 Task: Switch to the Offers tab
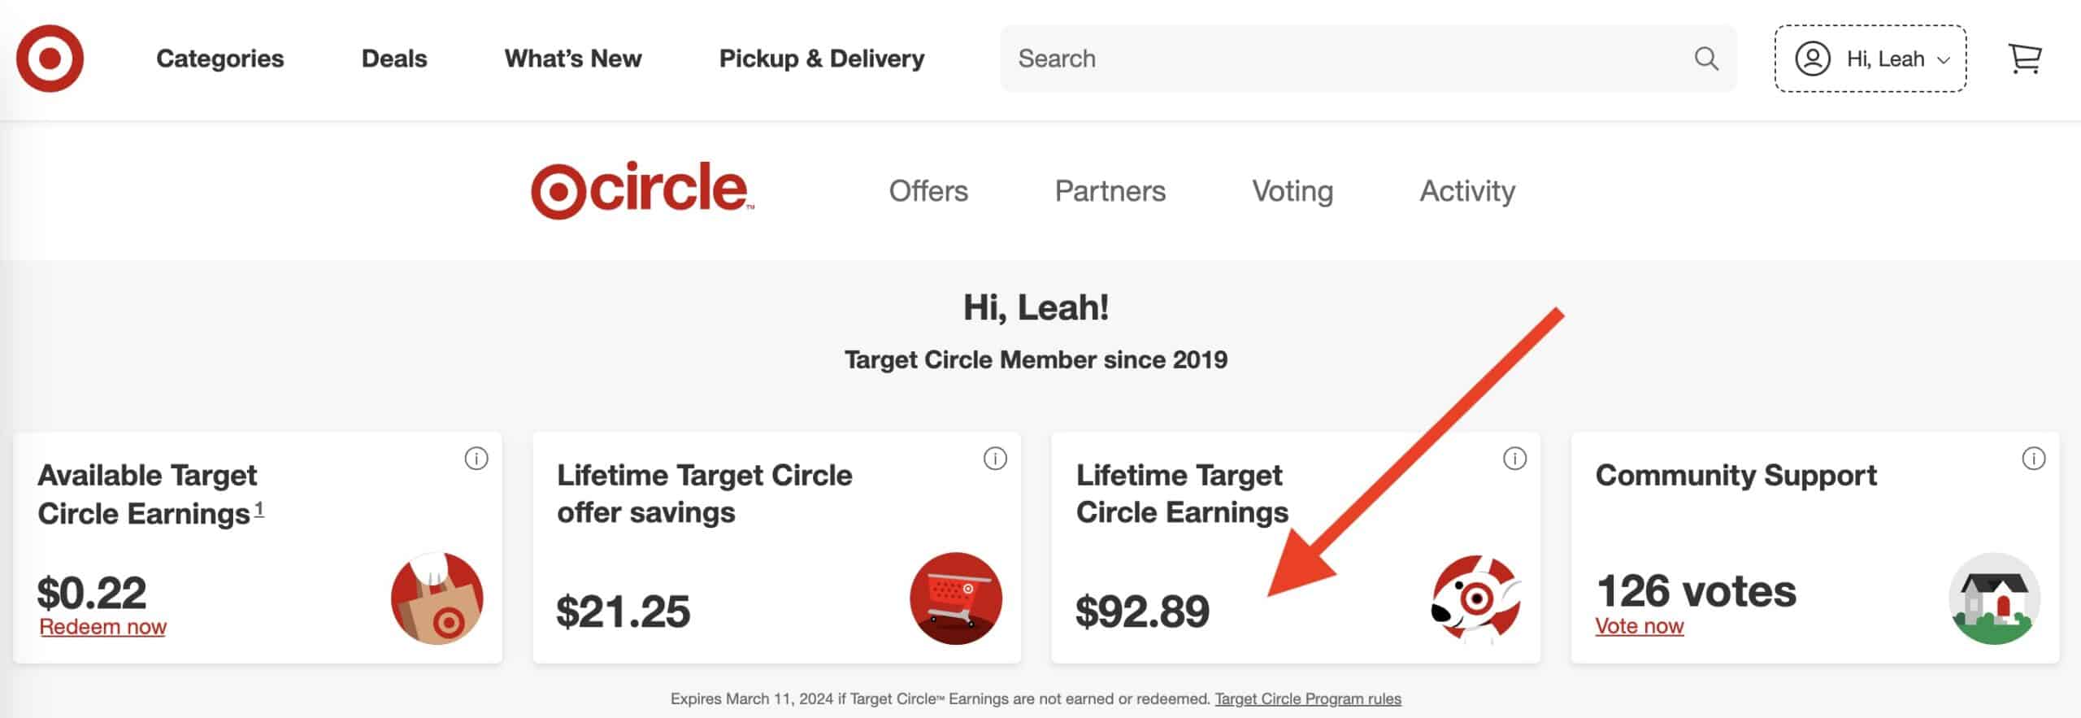click(928, 190)
